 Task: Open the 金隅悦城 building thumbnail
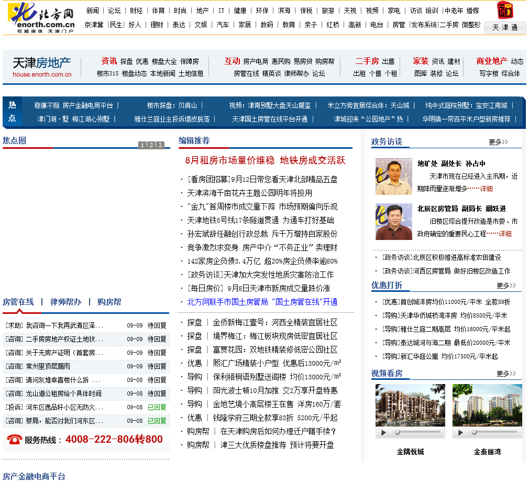point(410,405)
